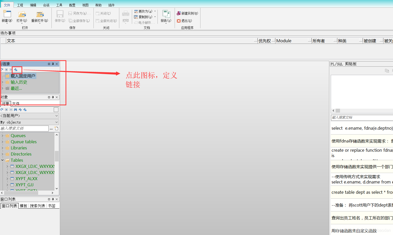Image resolution: width=393 pixels, height=235 pixels.
Task: Click the 输入搜索文档 search input field
Action: pyautogui.click(x=24, y=128)
